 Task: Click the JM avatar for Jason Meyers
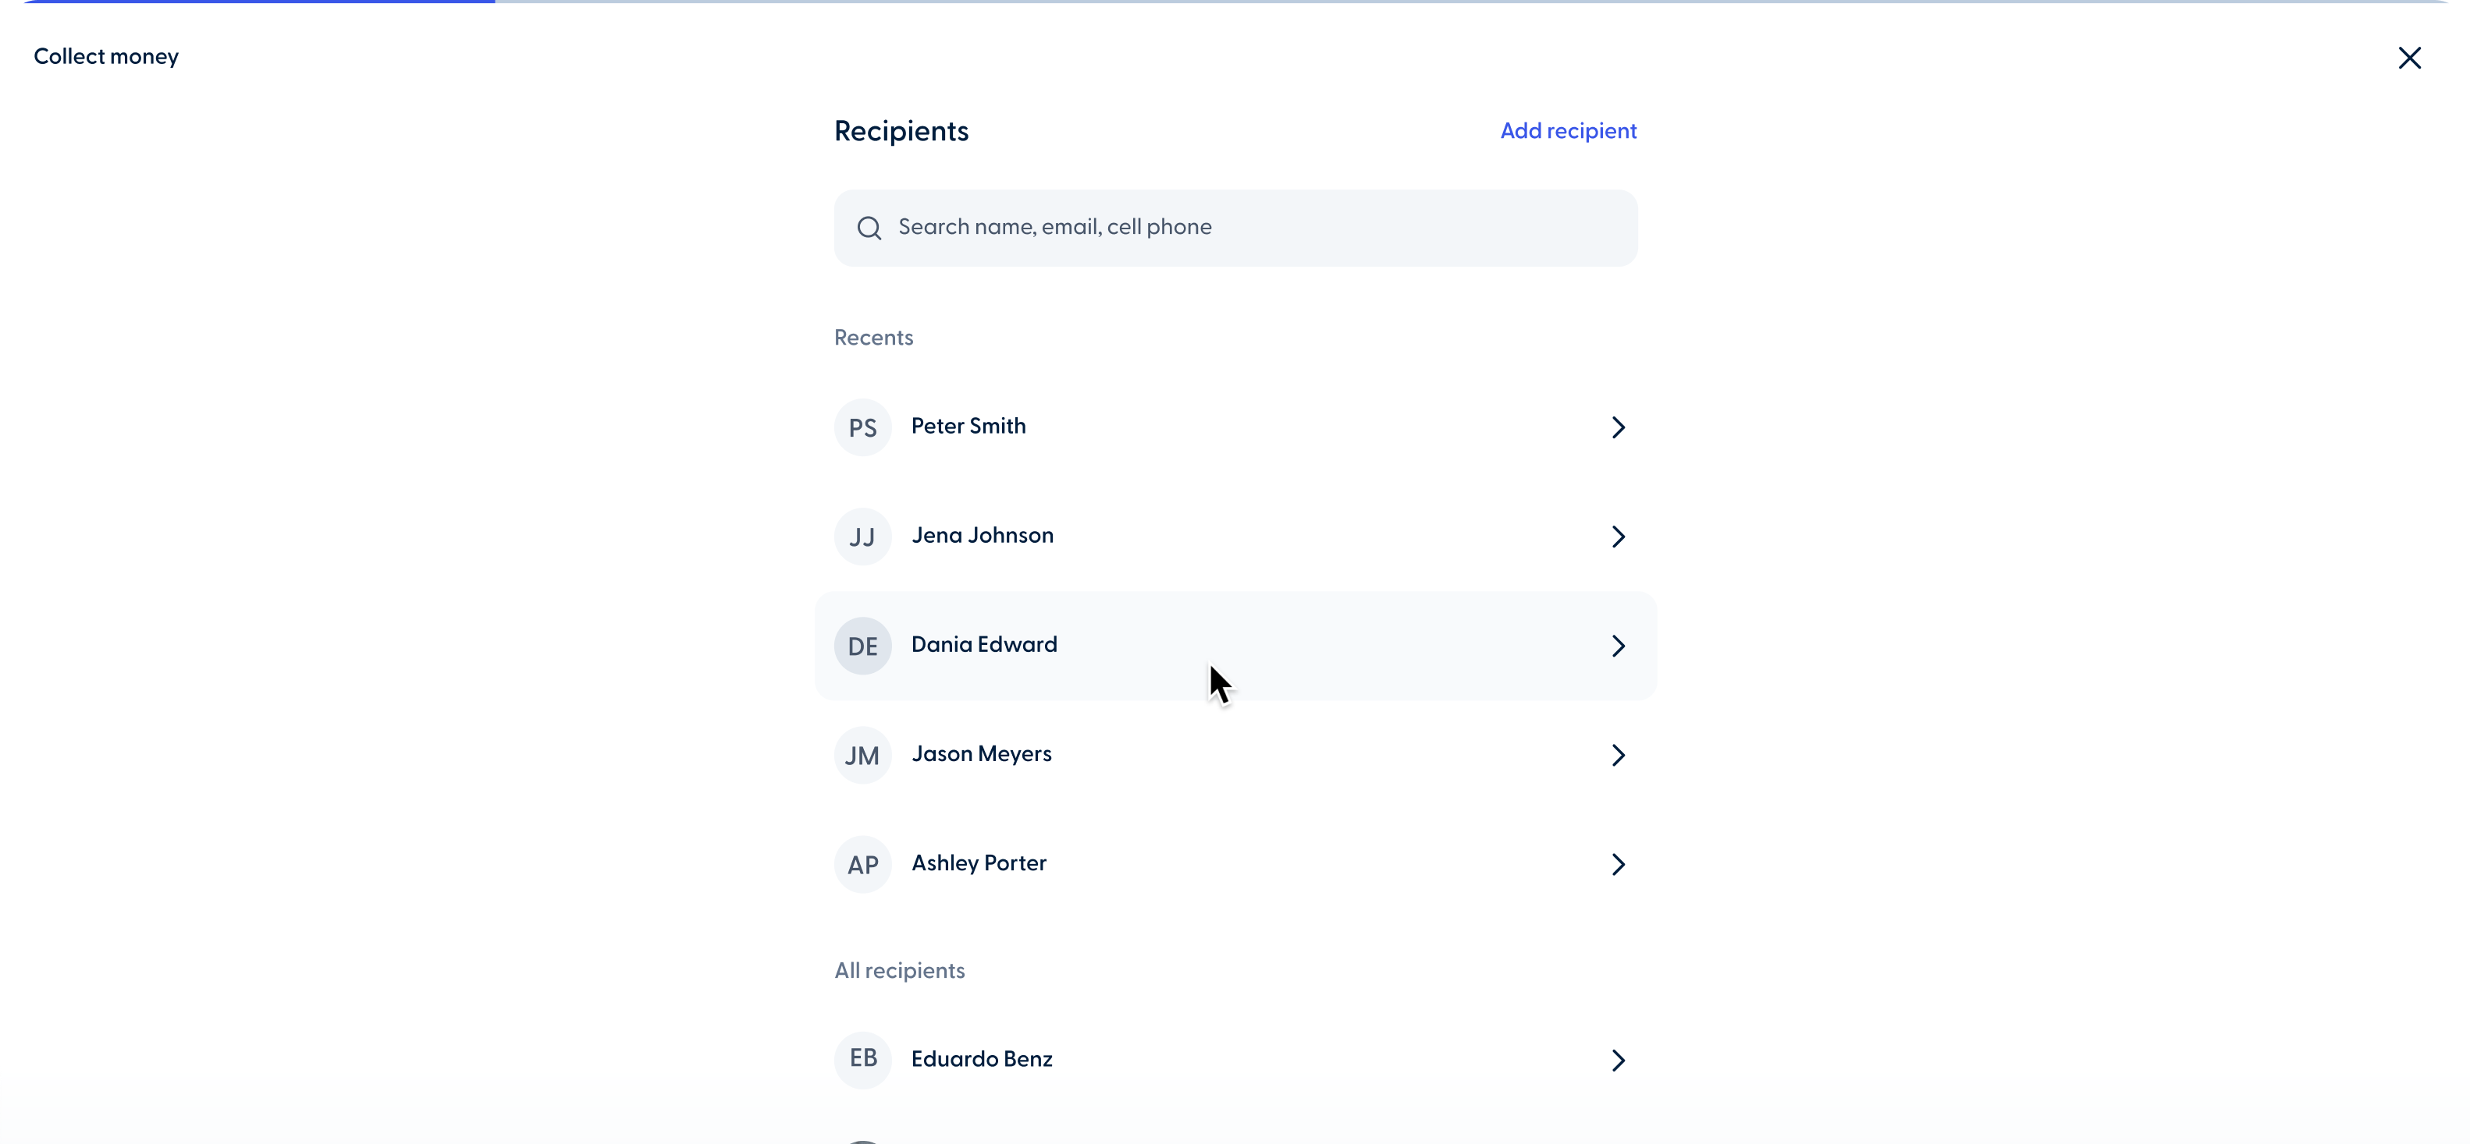[x=862, y=756]
